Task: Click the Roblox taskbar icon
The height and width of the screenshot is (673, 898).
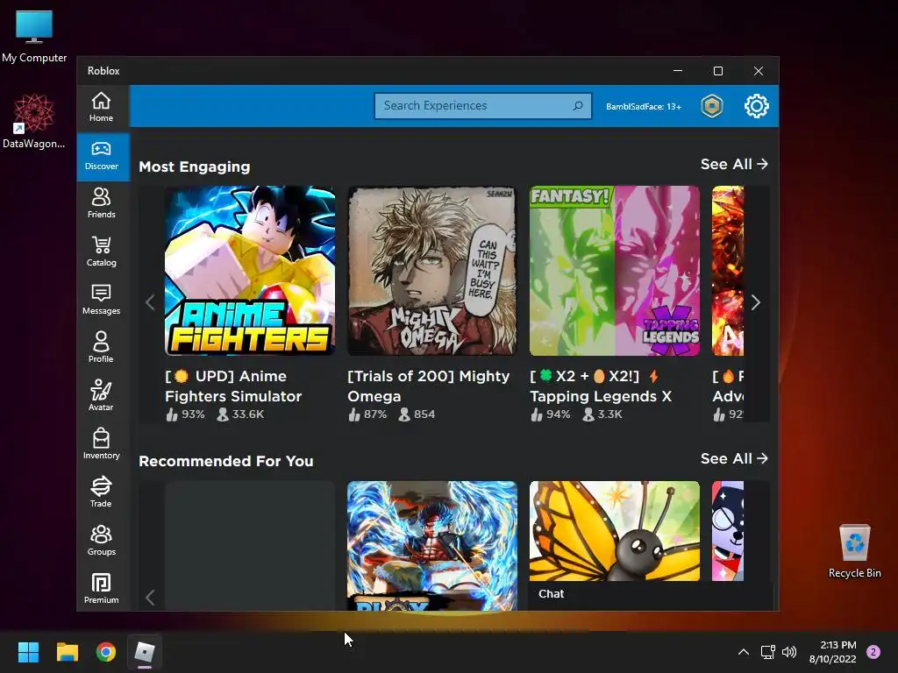Action: 145,652
